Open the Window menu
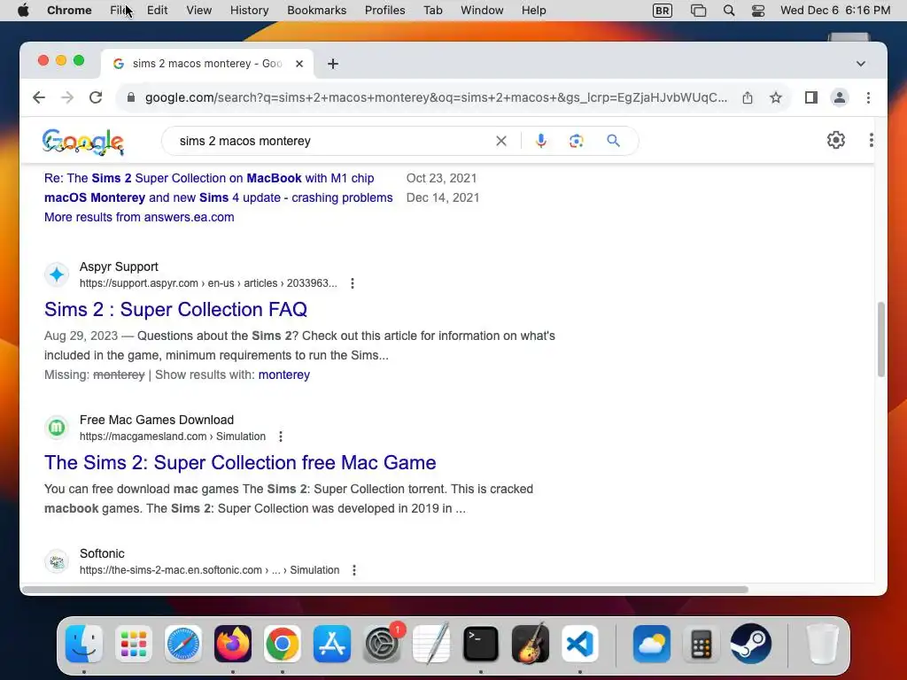The height and width of the screenshot is (680, 907). [482, 11]
